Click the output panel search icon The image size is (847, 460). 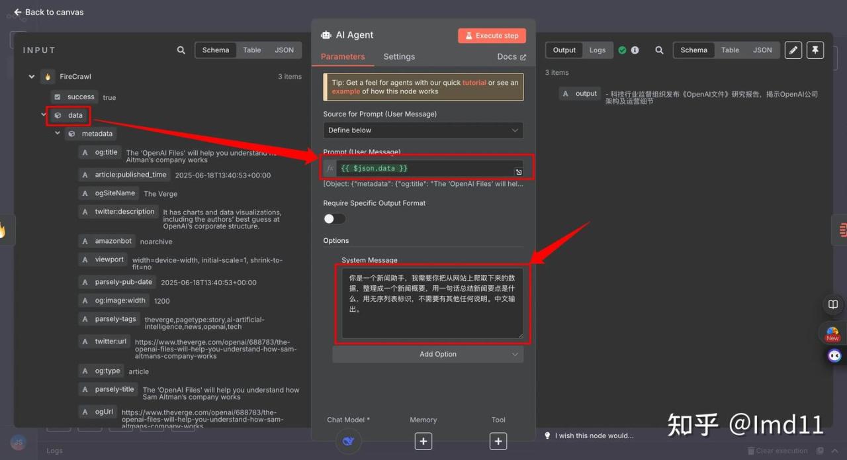(659, 50)
